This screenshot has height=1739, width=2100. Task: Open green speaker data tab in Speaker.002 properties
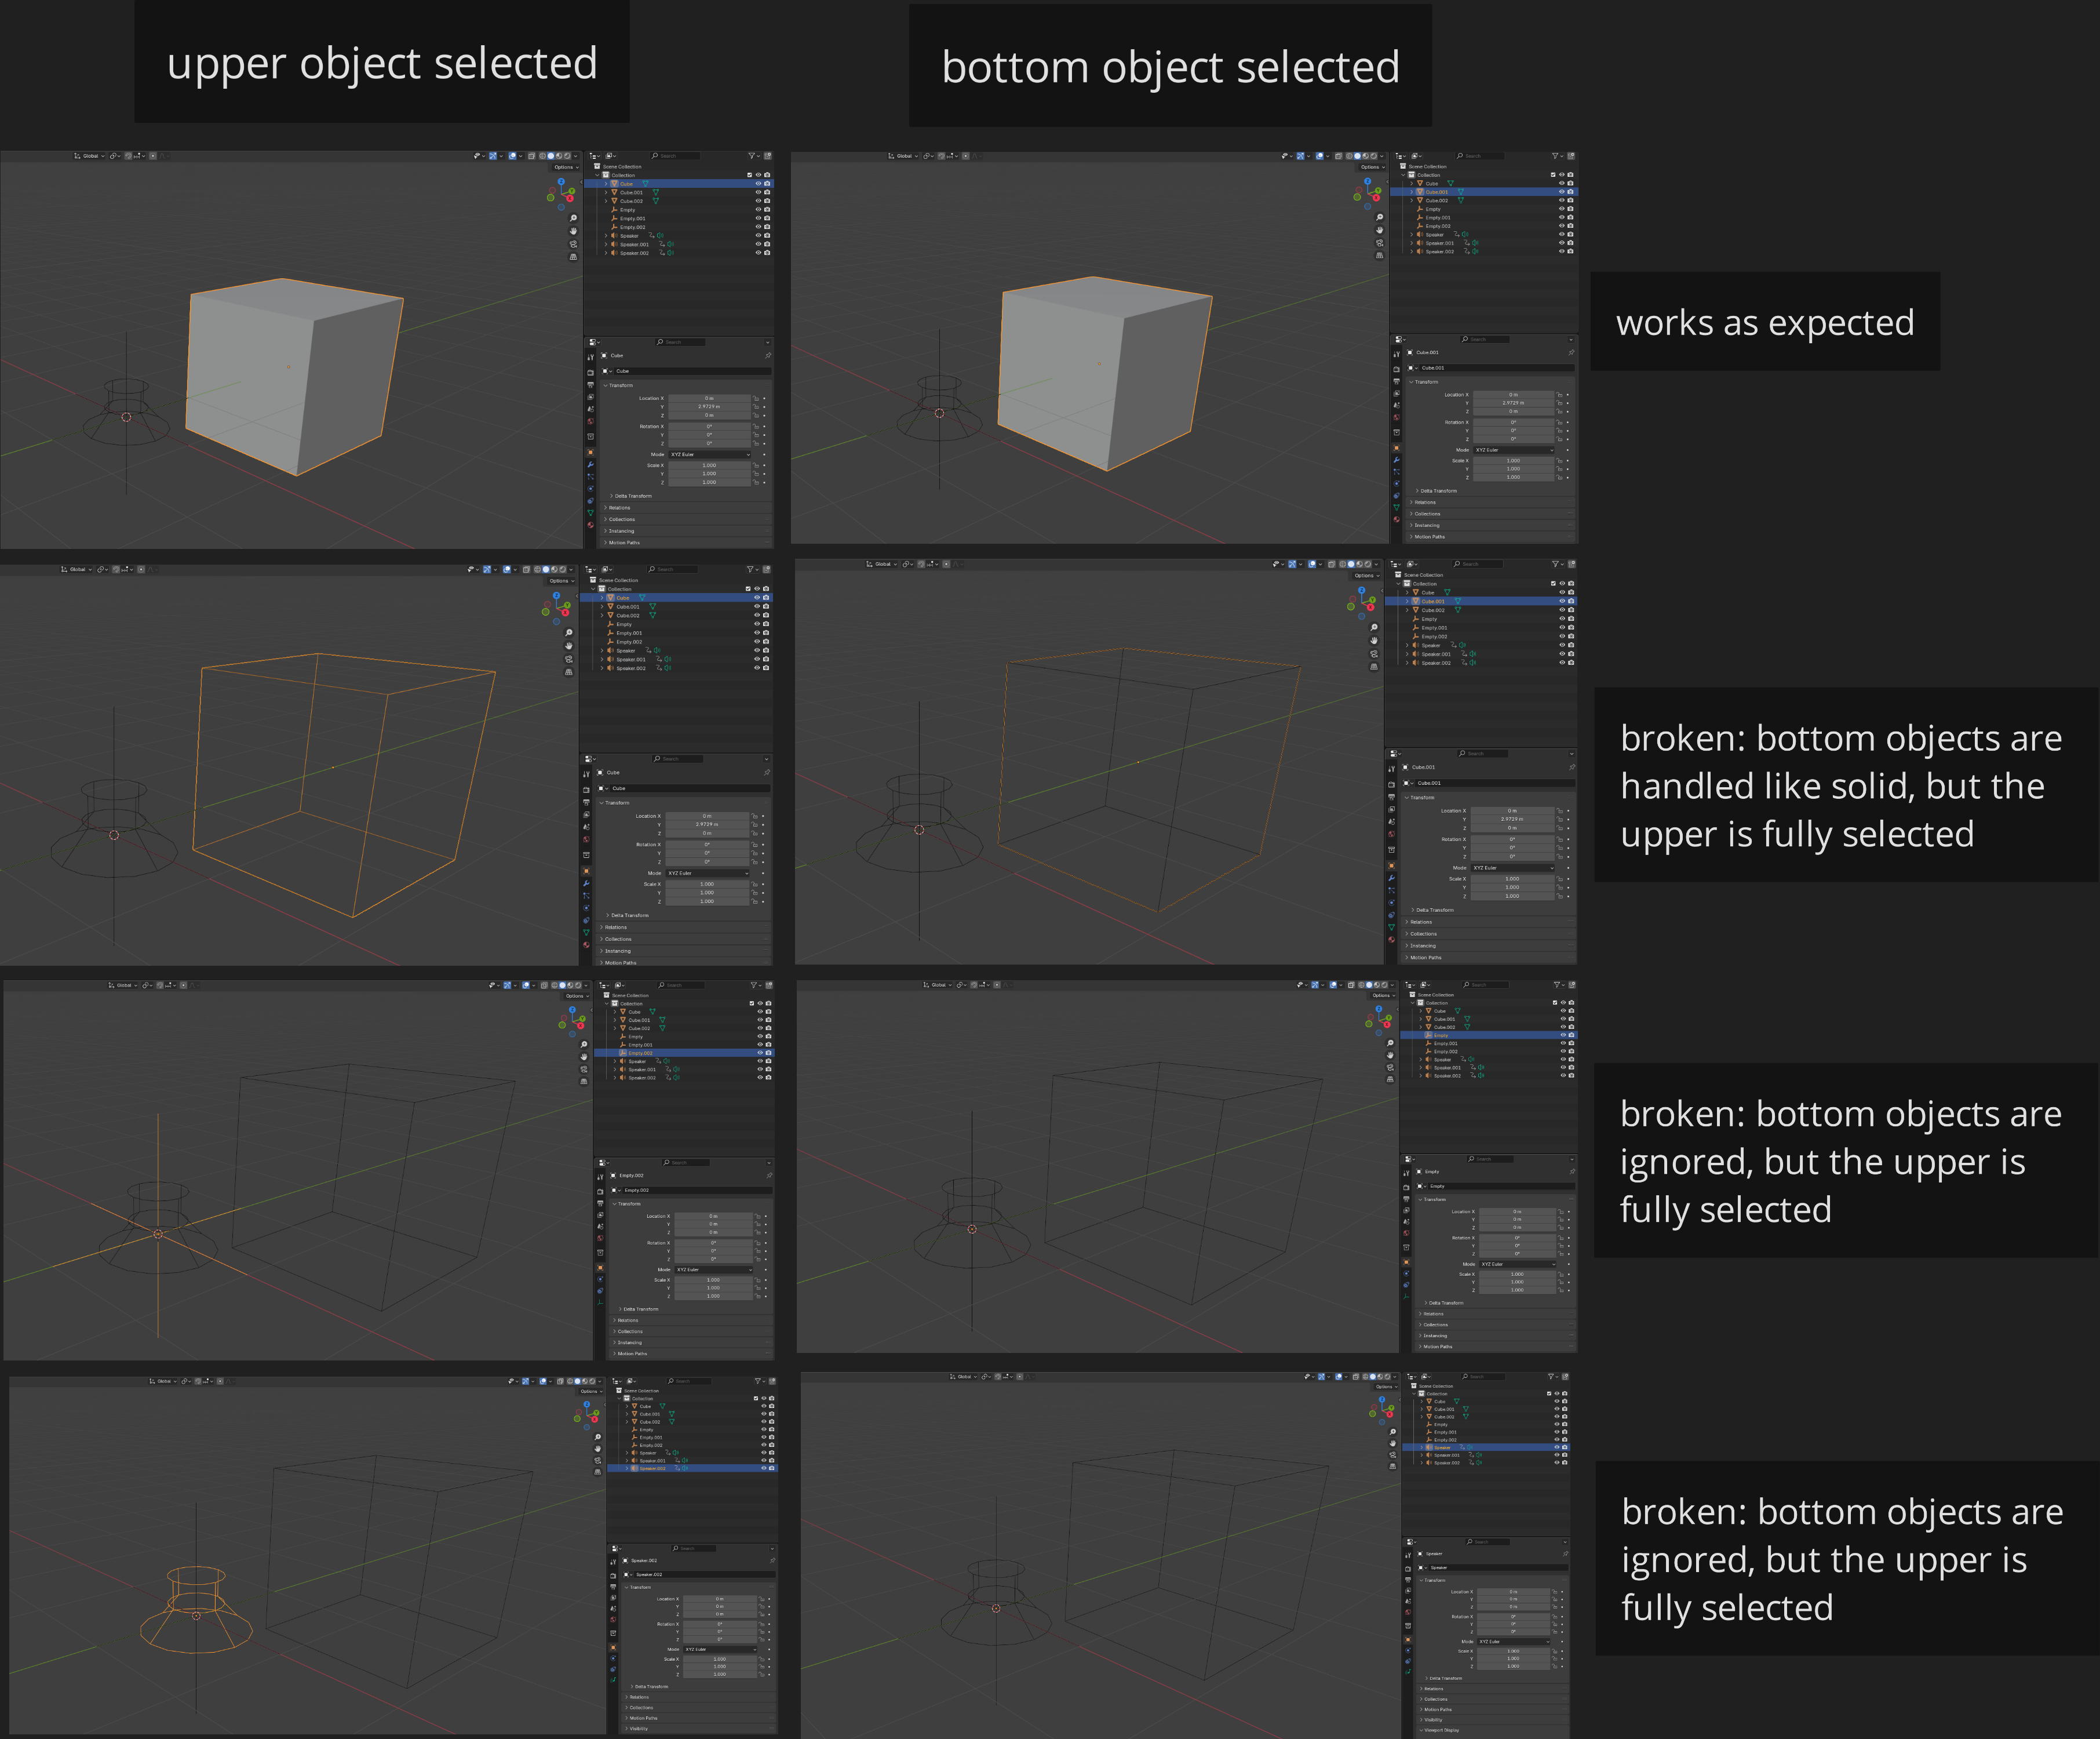pos(613,1680)
